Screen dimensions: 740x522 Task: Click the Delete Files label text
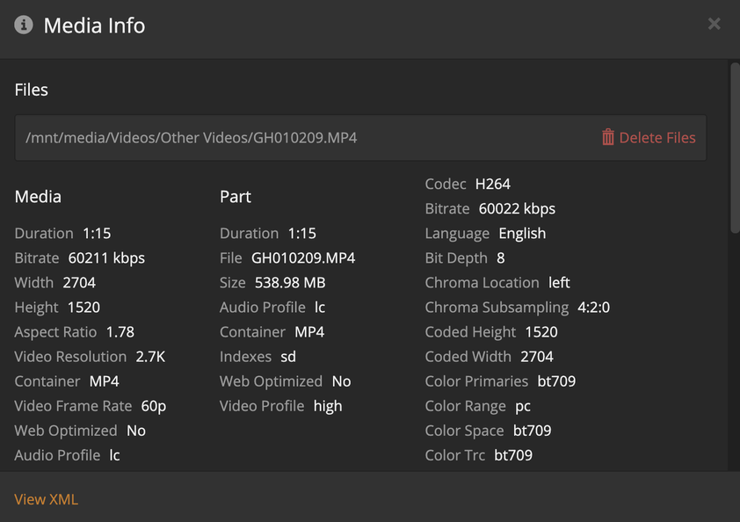pos(657,138)
